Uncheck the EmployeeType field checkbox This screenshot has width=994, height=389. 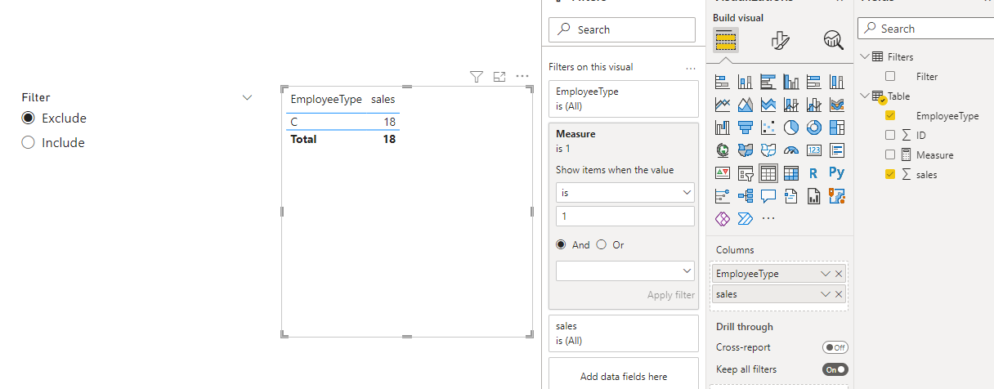[x=891, y=115]
